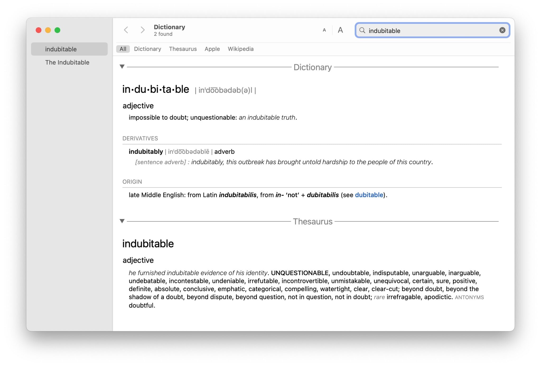This screenshot has height=366, width=541.
Task: Click the green full-screen window button
Action: click(x=57, y=30)
